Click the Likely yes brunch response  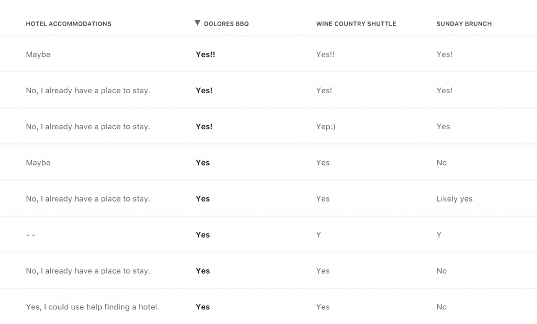[x=455, y=198]
